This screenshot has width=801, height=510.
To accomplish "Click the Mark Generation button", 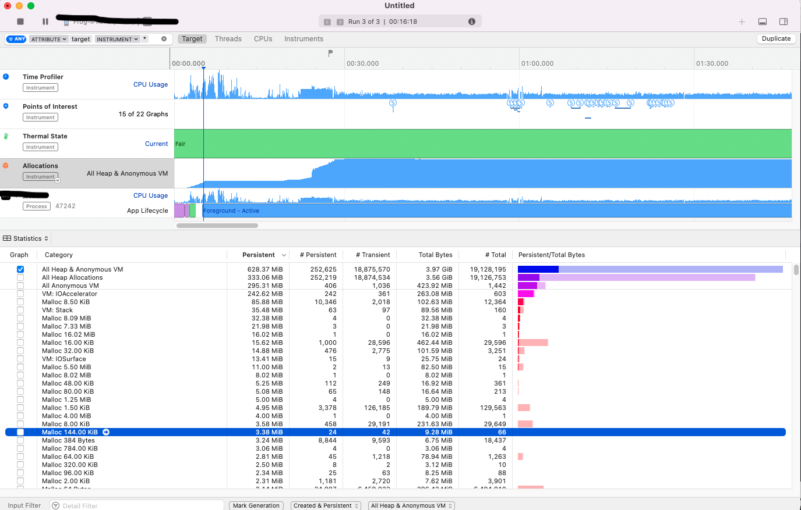I will tap(256, 505).
